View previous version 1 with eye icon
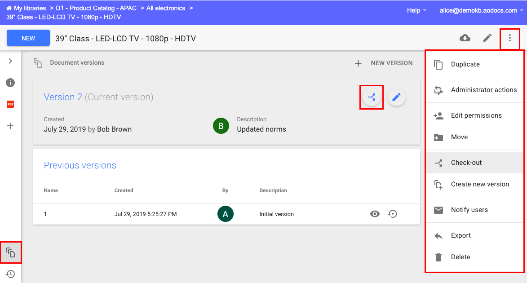The image size is (527, 283). pyautogui.click(x=375, y=214)
